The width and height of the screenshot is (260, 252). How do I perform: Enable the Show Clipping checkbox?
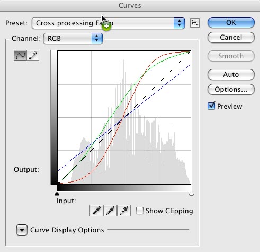[x=140, y=211]
